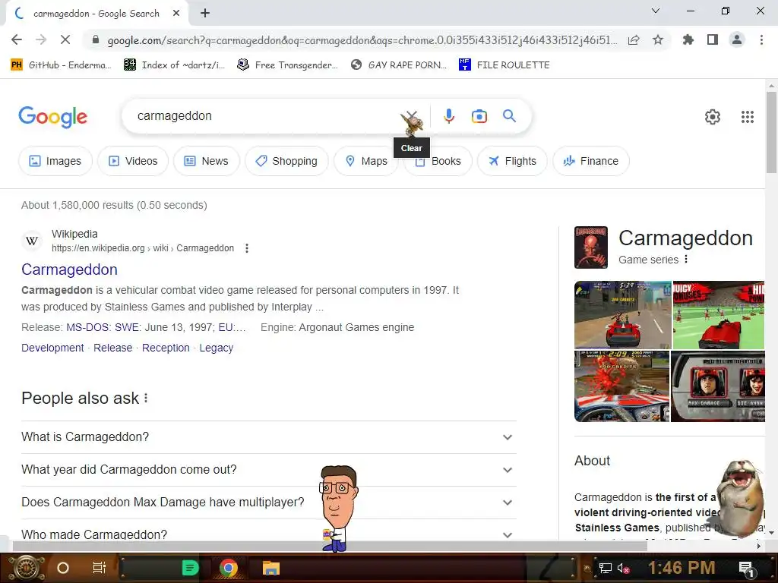Click the magnifier search button
Screen dimensions: 778x583
[510, 116]
